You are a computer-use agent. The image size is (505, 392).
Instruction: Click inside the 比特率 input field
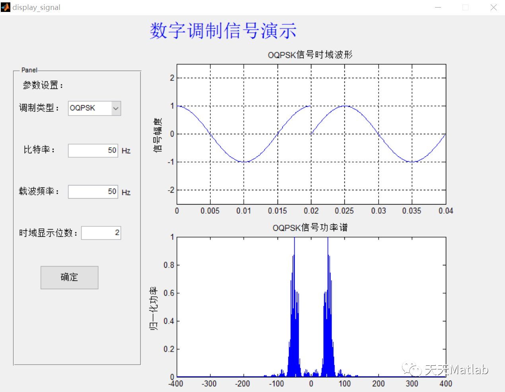93,150
